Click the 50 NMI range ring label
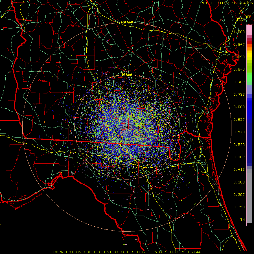Image resolution: width=254 pixels, height=254 pixels. coord(127,75)
